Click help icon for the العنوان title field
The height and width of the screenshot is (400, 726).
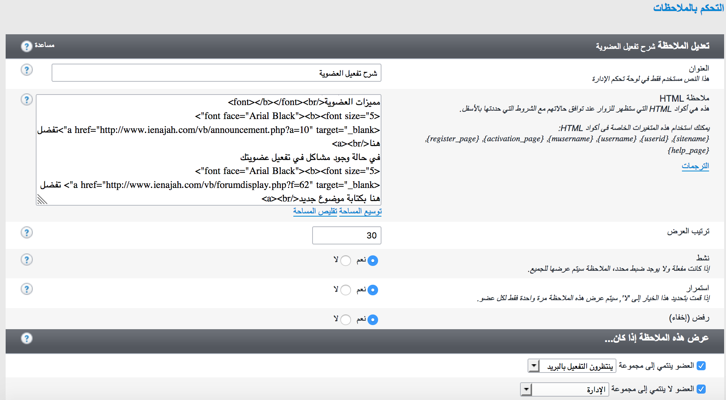[26, 70]
